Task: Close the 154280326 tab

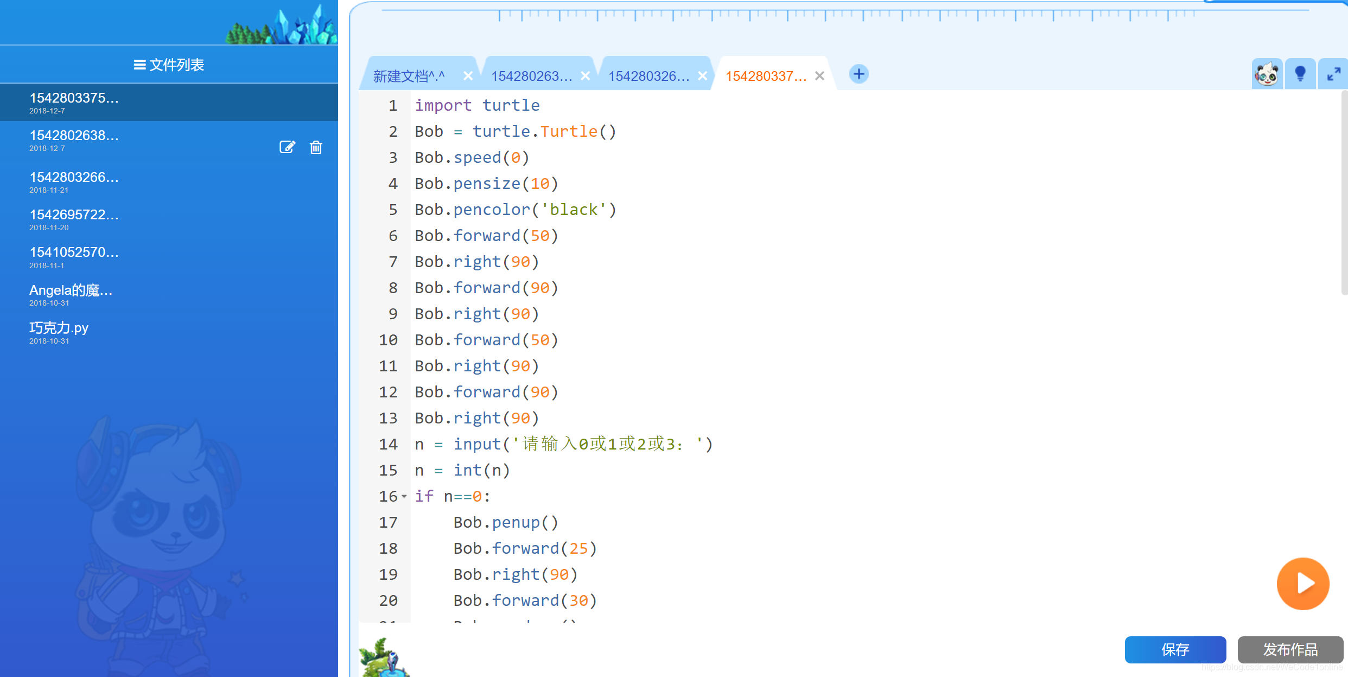Action: (702, 76)
